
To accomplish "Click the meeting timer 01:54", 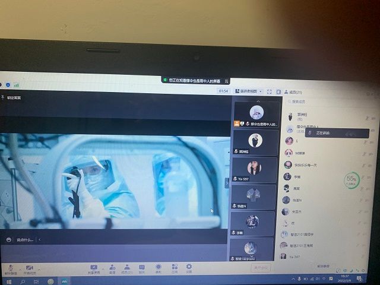I will pyautogui.click(x=223, y=91).
